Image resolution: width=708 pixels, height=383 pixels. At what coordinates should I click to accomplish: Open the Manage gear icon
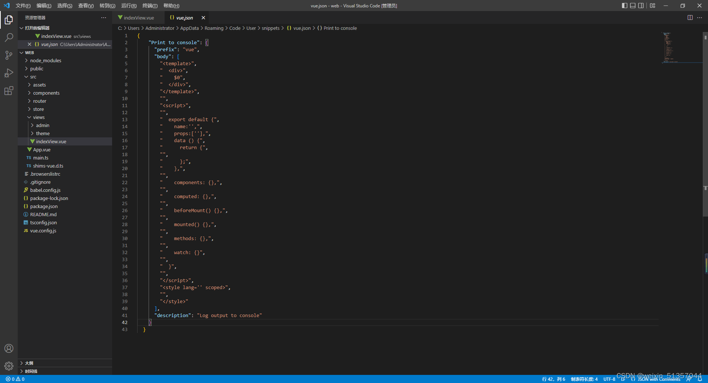(9, 366)
